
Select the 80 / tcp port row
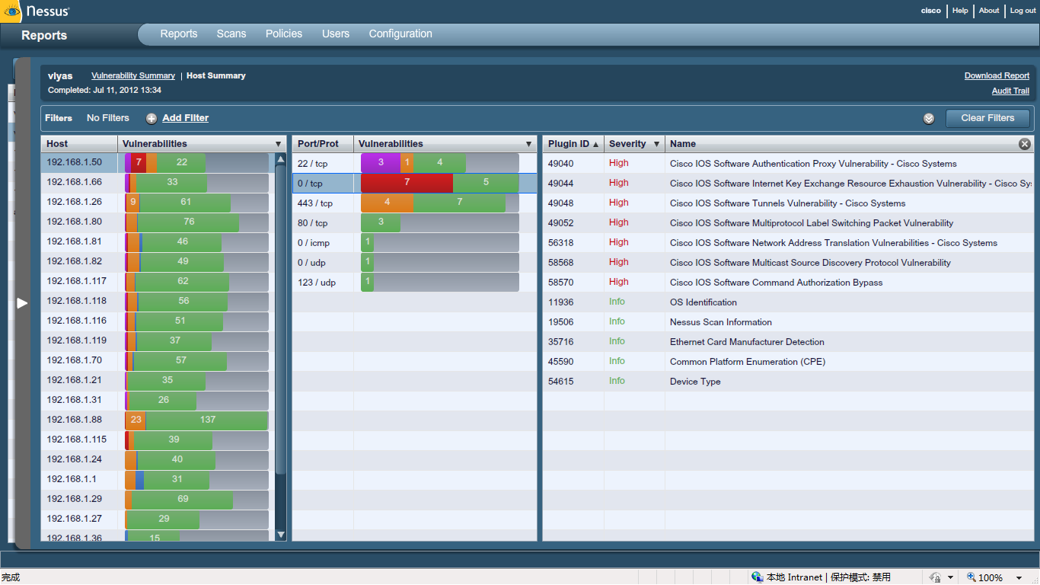pyautogui.click(x=415, y=223)
